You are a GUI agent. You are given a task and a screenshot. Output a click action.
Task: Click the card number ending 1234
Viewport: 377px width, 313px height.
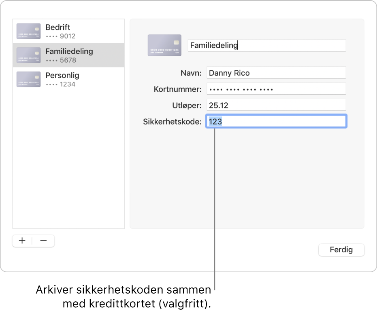(61, 84)
